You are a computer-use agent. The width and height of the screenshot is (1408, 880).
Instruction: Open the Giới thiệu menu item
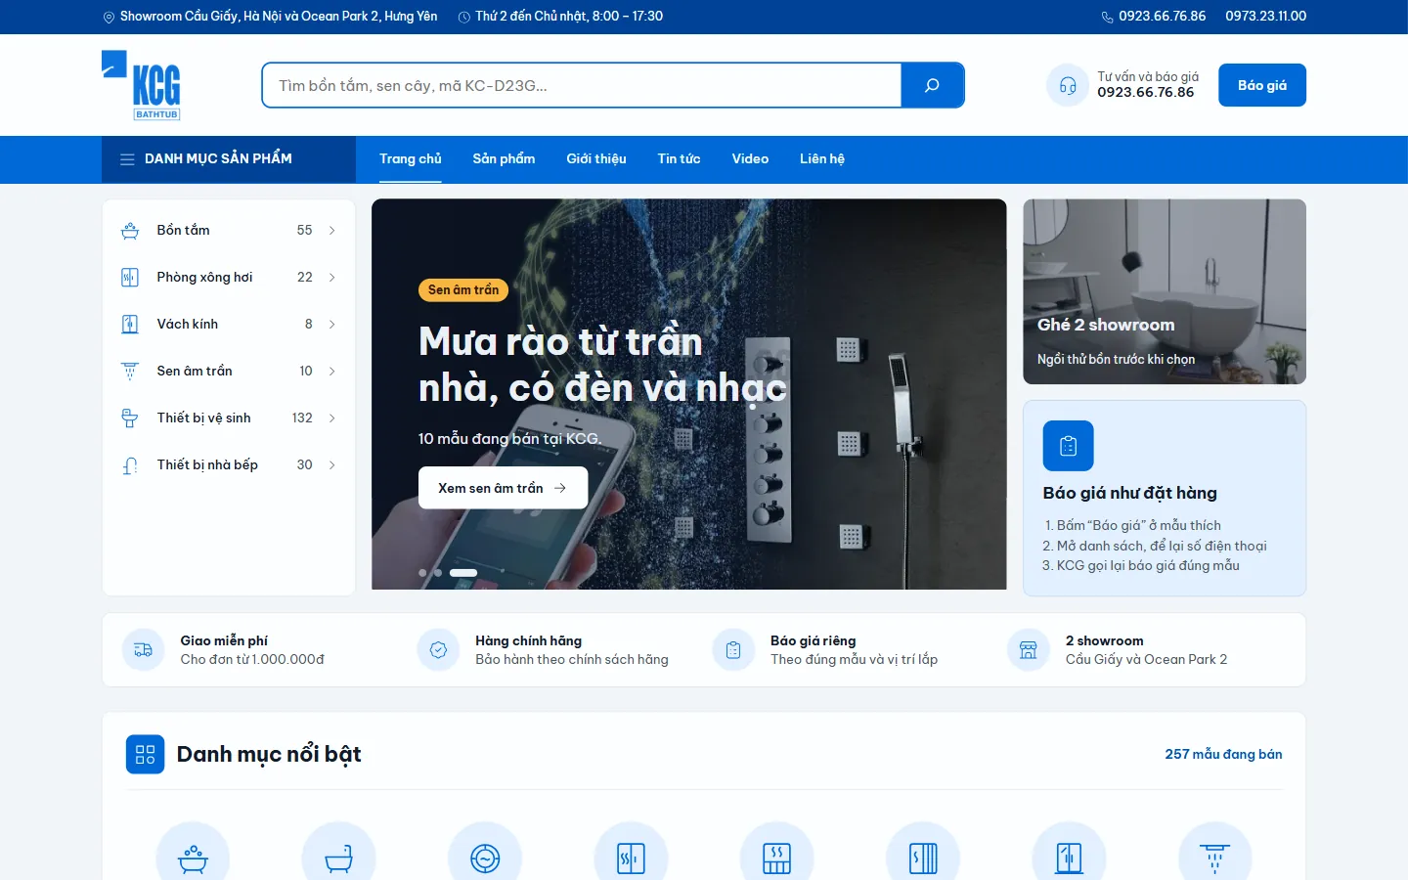[x=596, y=159]
